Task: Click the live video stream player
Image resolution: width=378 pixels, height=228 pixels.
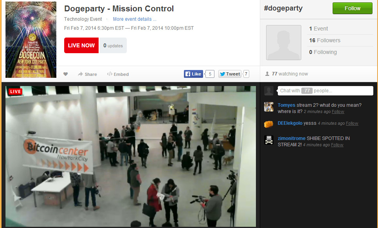Action: pos(131,156)
